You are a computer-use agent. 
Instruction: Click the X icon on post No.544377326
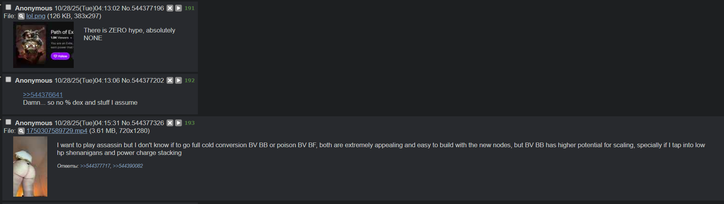(170, 123)
